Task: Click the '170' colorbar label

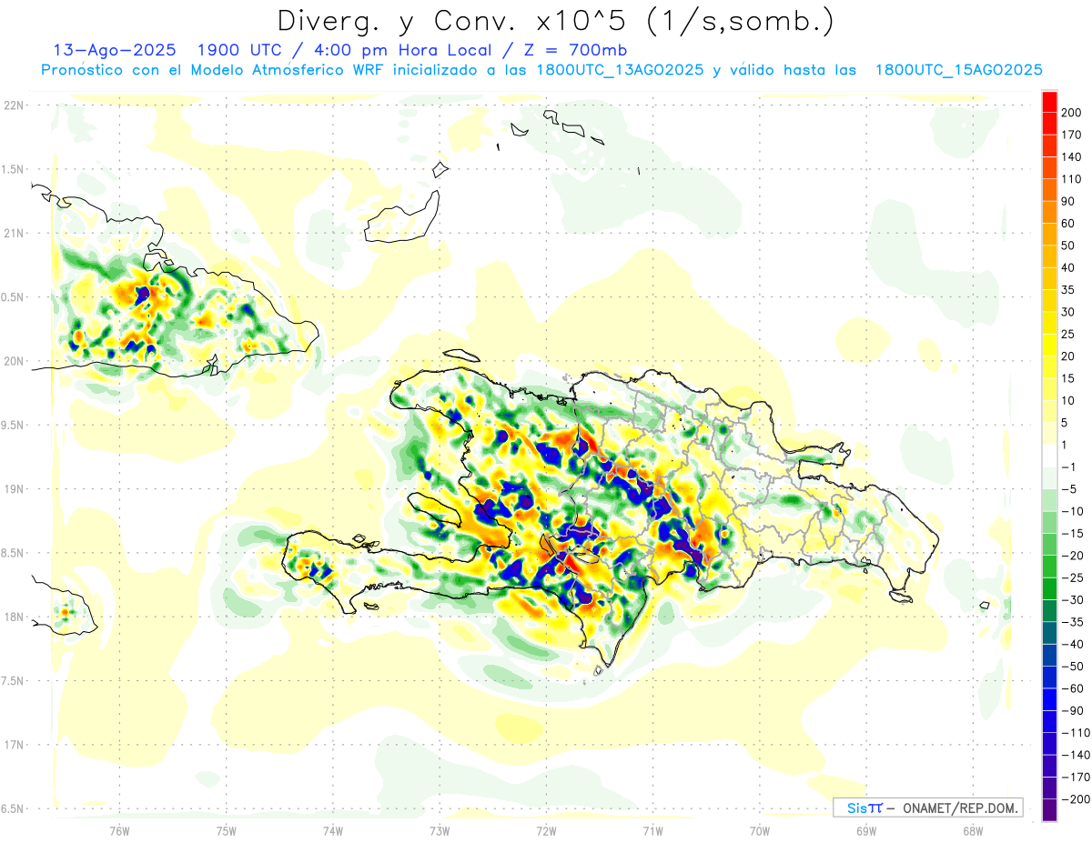Action: pyautogui.click(x=1071, y=135)
